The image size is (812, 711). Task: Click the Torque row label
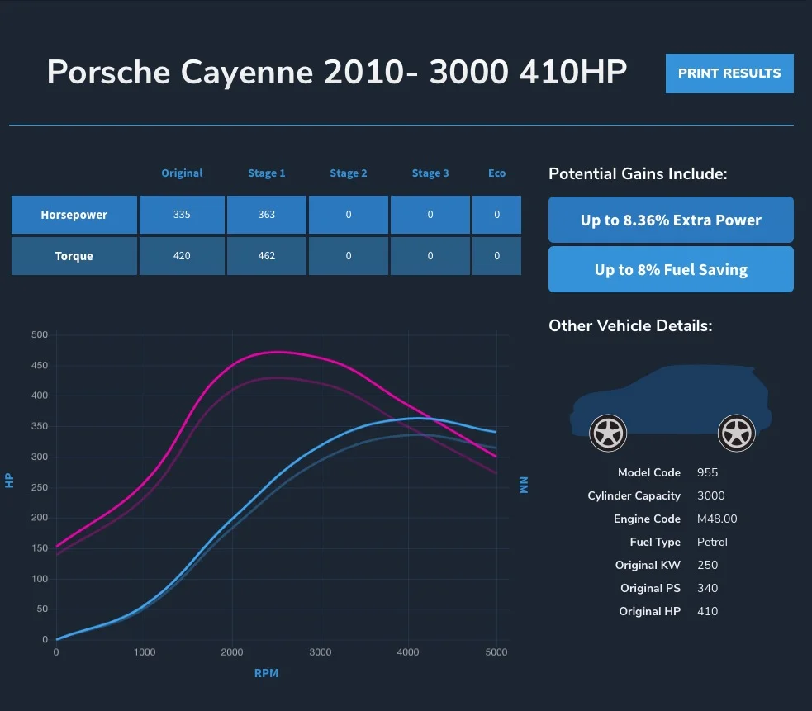74,256
